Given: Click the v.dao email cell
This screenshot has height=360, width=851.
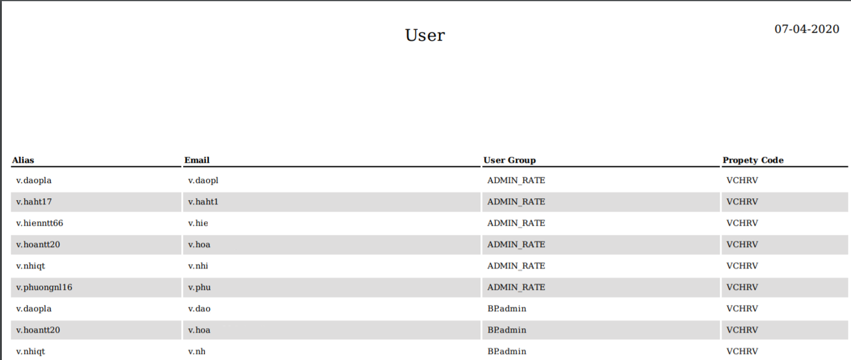Looking at the screenshot, I should [x=199, y=309].
